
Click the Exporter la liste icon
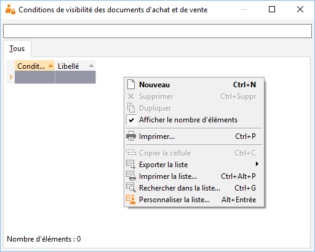[x=131, y=164]
